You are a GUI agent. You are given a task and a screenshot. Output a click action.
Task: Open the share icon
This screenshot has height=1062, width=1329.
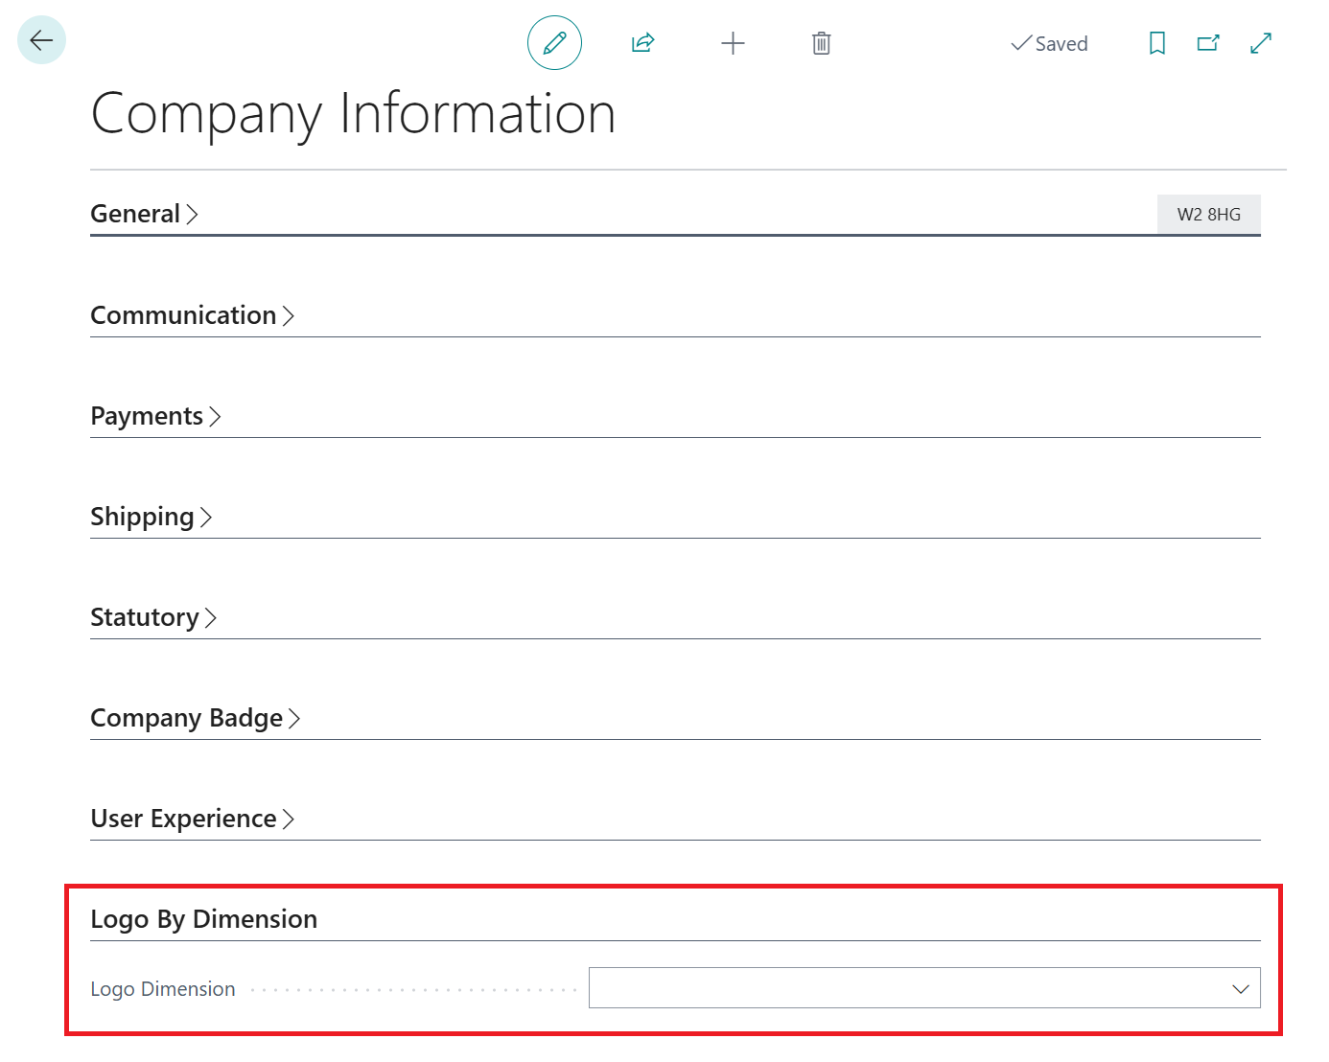pyautogui.click(x=642, y=43)
